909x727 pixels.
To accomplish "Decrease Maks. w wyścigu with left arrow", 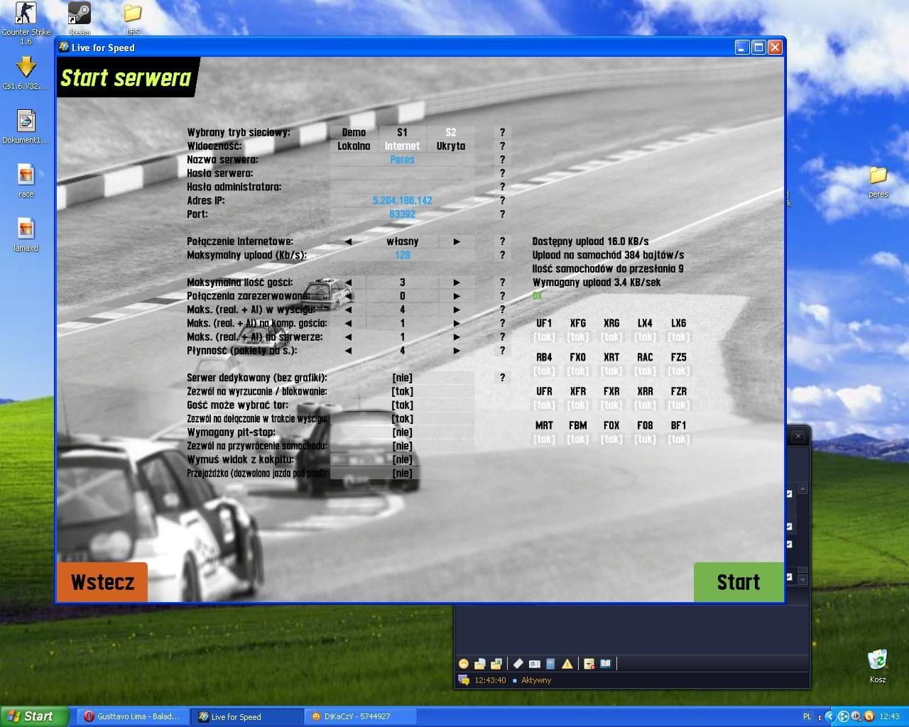I will coord(348,310).
